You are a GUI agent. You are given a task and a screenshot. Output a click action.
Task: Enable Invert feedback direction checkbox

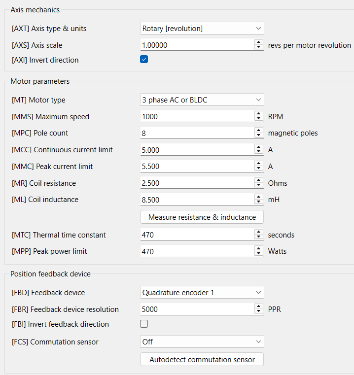click(144, 324)
